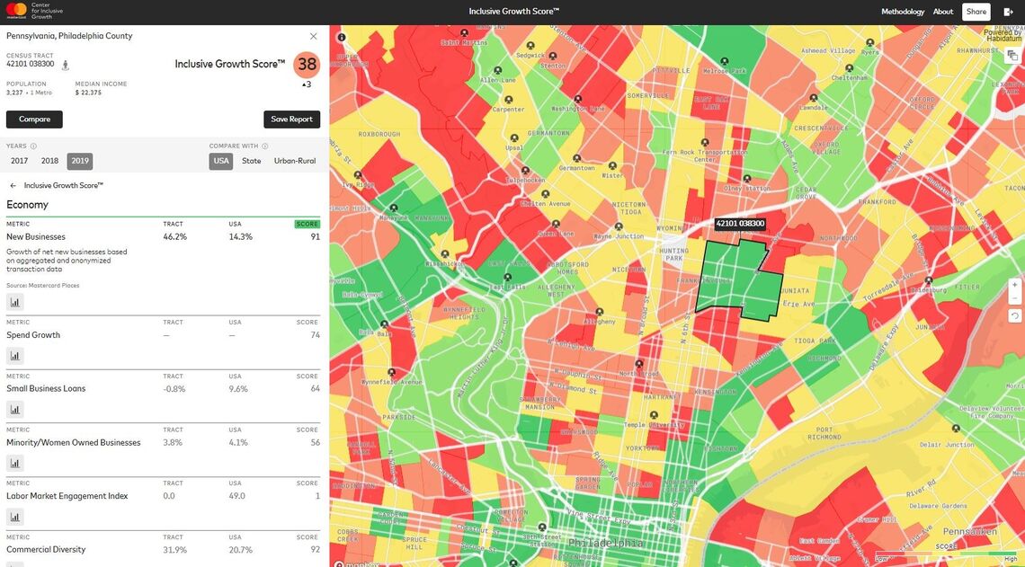Viewport: 1025px width, 567px height.
Task: Open the New Businesses chart icon
Action: 15,302
